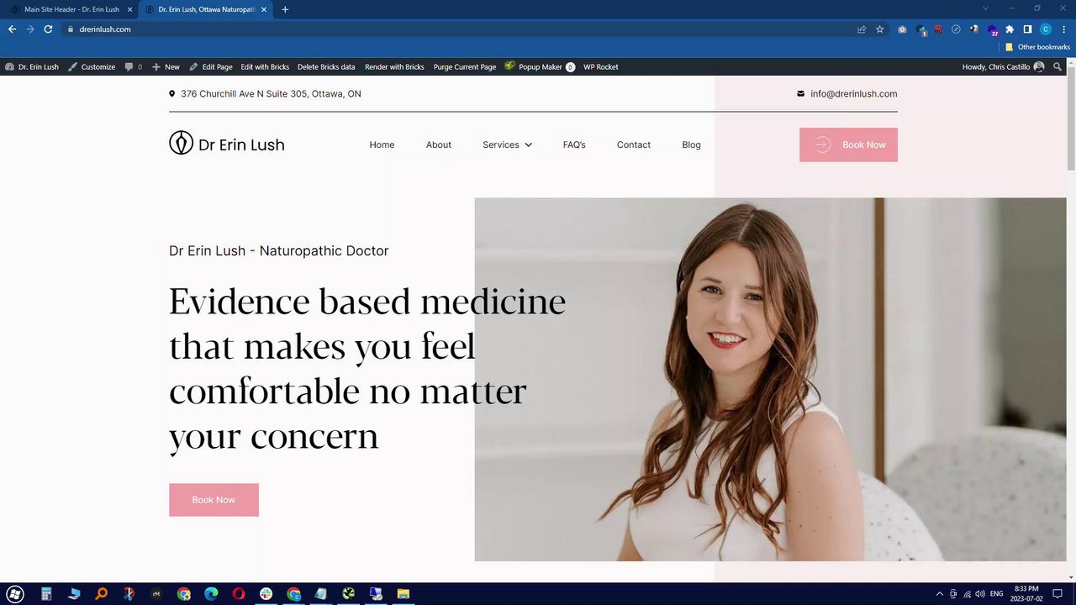Screen dimensions: 1076x605
Task: Open the Windows notification center
Action: (1058, 594)
